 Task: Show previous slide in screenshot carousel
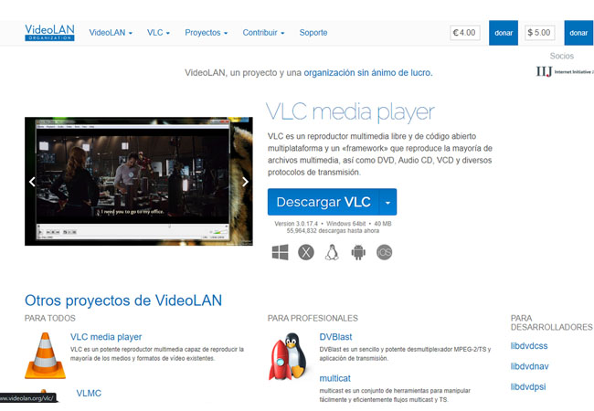(32, 182)
